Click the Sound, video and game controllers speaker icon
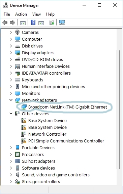The width and height of the screenshot is (123, 194). pos(17,175)
